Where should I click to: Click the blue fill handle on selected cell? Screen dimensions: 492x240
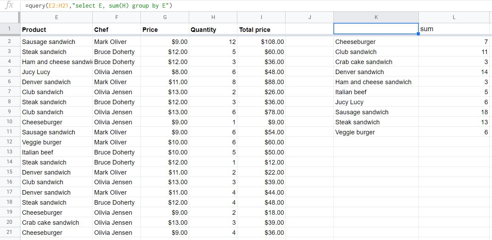point(418,33)
